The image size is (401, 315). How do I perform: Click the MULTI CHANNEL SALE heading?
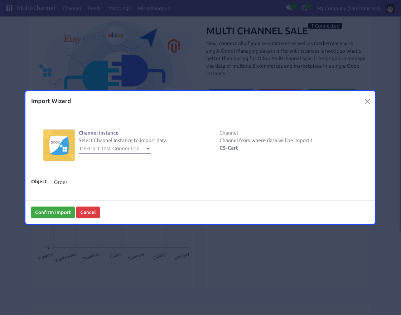point(257,31)
